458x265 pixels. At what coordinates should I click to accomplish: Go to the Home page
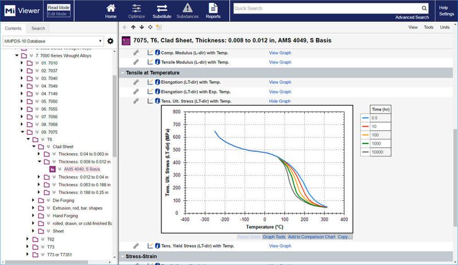pyautogui.click(x=111, y=10)
